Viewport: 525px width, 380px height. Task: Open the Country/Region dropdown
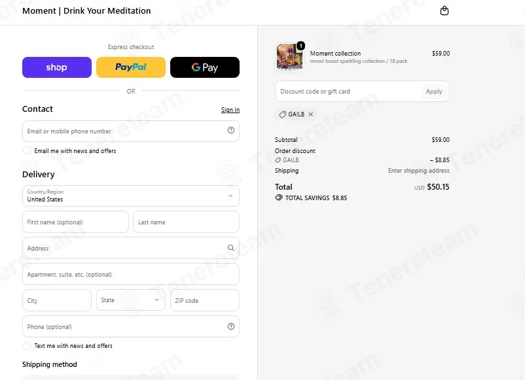pyautogui.click(x=131, y=196)
